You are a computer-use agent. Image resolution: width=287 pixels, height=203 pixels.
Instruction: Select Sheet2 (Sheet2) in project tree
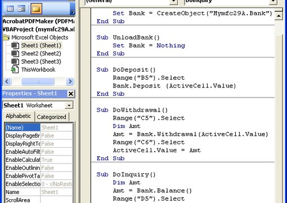click(x=41, y=54)
